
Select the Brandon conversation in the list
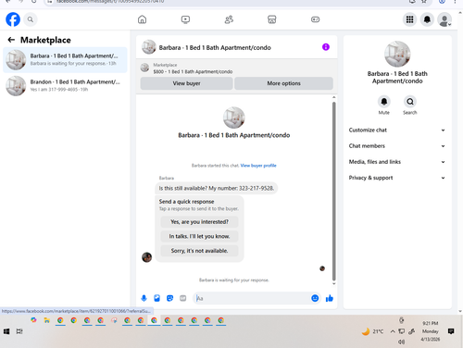[x=65, y=85]
